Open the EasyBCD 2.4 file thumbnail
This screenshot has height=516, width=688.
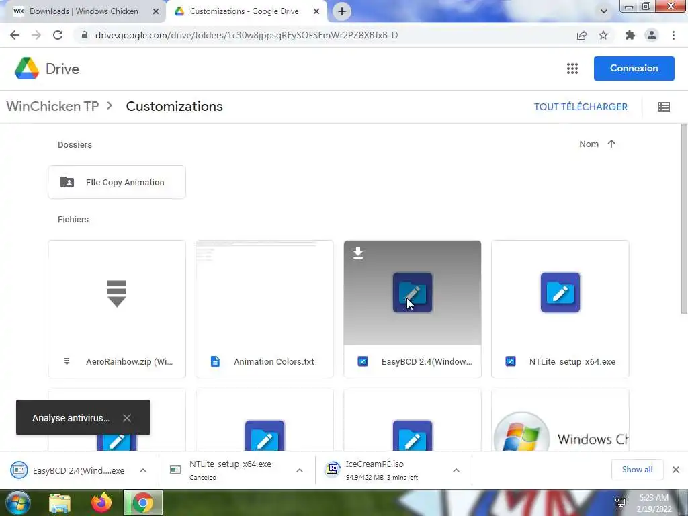[413, 293]
